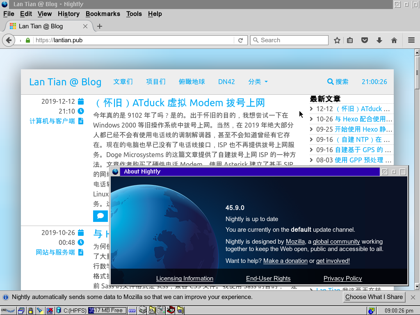420x315 pixels.
Task: Open the comment bubble button under first post
Action: click(x=100, y=216)
